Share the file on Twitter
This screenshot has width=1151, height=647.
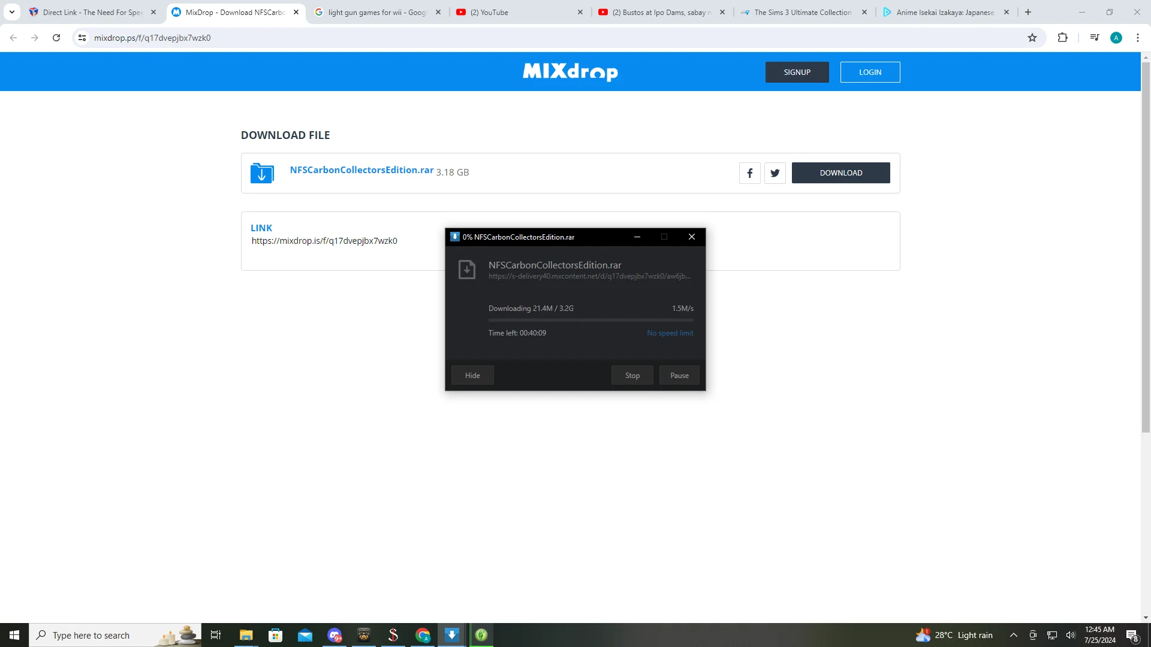tap(775, 173)
